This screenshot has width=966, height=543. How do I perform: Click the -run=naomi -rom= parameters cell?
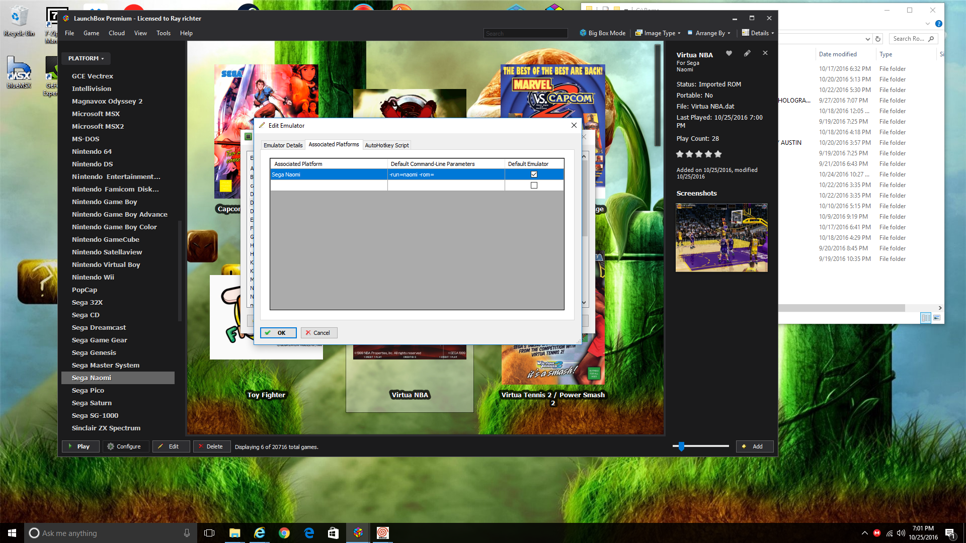(x=446, y=174)
